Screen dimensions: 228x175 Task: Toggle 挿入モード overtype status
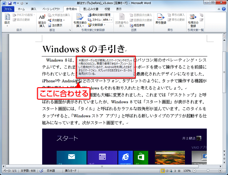[x=71, y=171]
